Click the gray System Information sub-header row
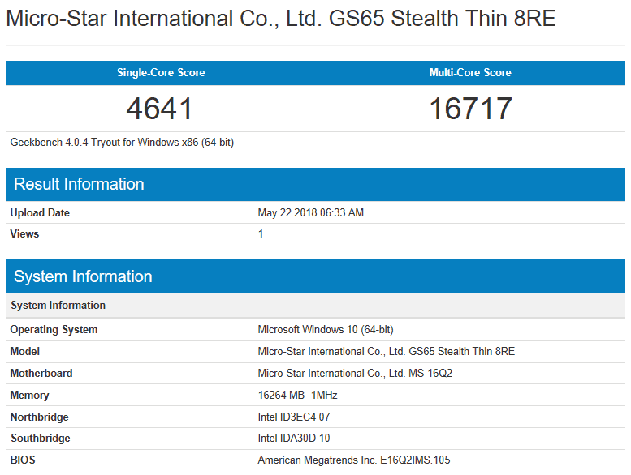Viewport: 631px width, 475px height. click(x=315, y=306)
